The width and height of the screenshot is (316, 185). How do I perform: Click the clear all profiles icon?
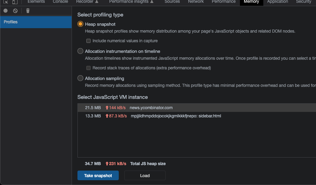(x=15, y=11)
